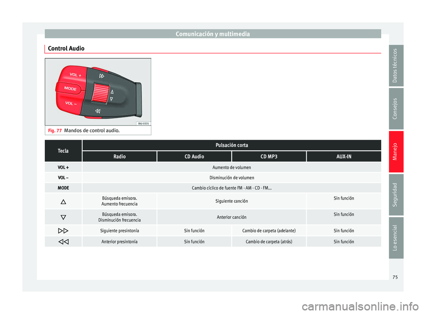Click the MODE row label
This screenshot has width=426, height=314.
63,188
